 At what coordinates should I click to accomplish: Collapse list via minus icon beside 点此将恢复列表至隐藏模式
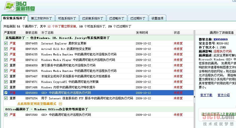tap(60, 104)
